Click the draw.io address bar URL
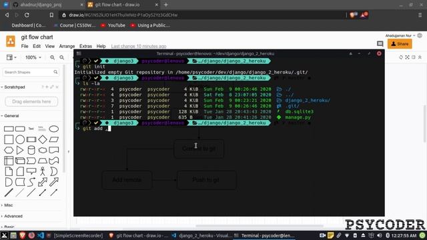Screen dimensions: 427x240 point(123,15)
